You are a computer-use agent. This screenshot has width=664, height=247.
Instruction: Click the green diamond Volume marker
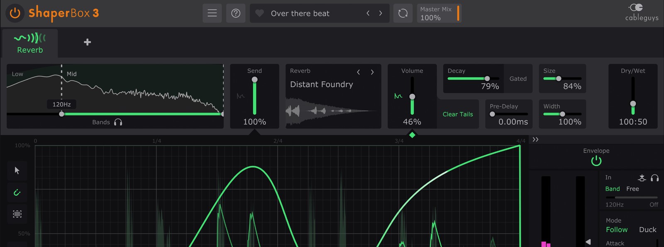pos(412,135)
